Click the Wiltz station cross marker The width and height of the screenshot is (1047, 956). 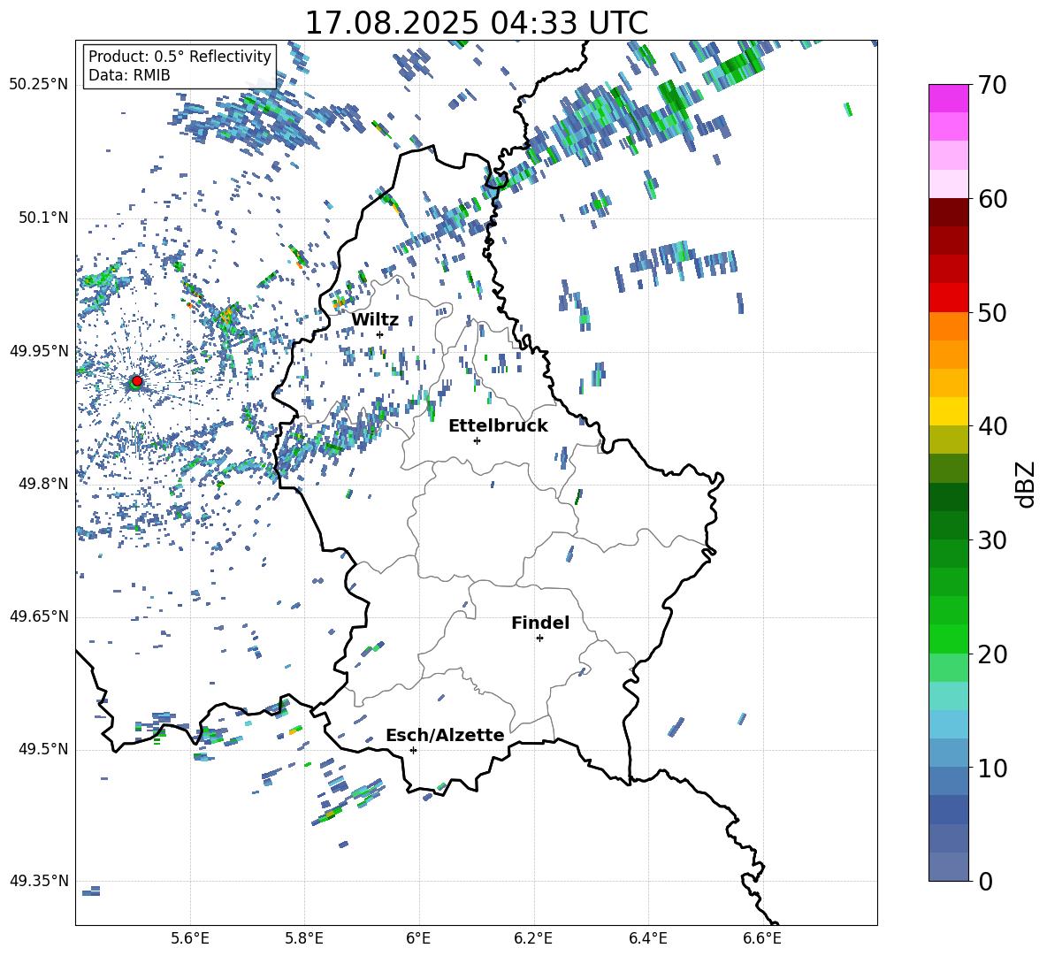[x=379, y=334]
